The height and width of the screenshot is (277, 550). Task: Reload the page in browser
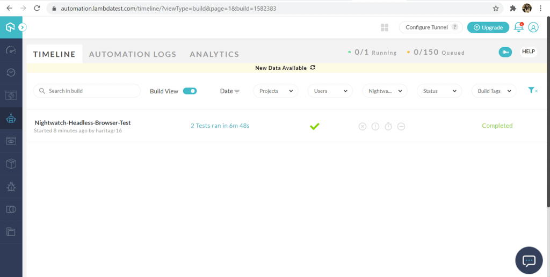pyautogui.click(x=37, y=9)
